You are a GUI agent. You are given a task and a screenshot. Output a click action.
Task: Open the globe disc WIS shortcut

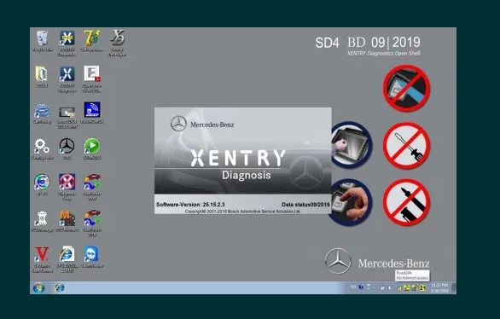[x=42, y=185]
